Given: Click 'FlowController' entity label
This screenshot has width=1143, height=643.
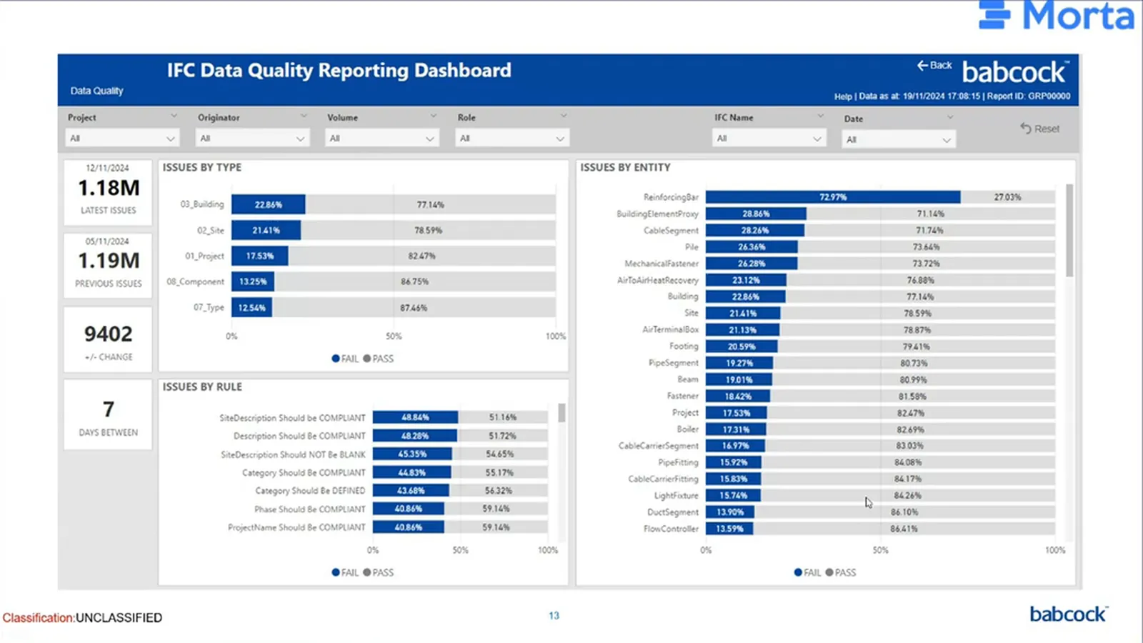Looking at the screenshot, I should [671, 529].
